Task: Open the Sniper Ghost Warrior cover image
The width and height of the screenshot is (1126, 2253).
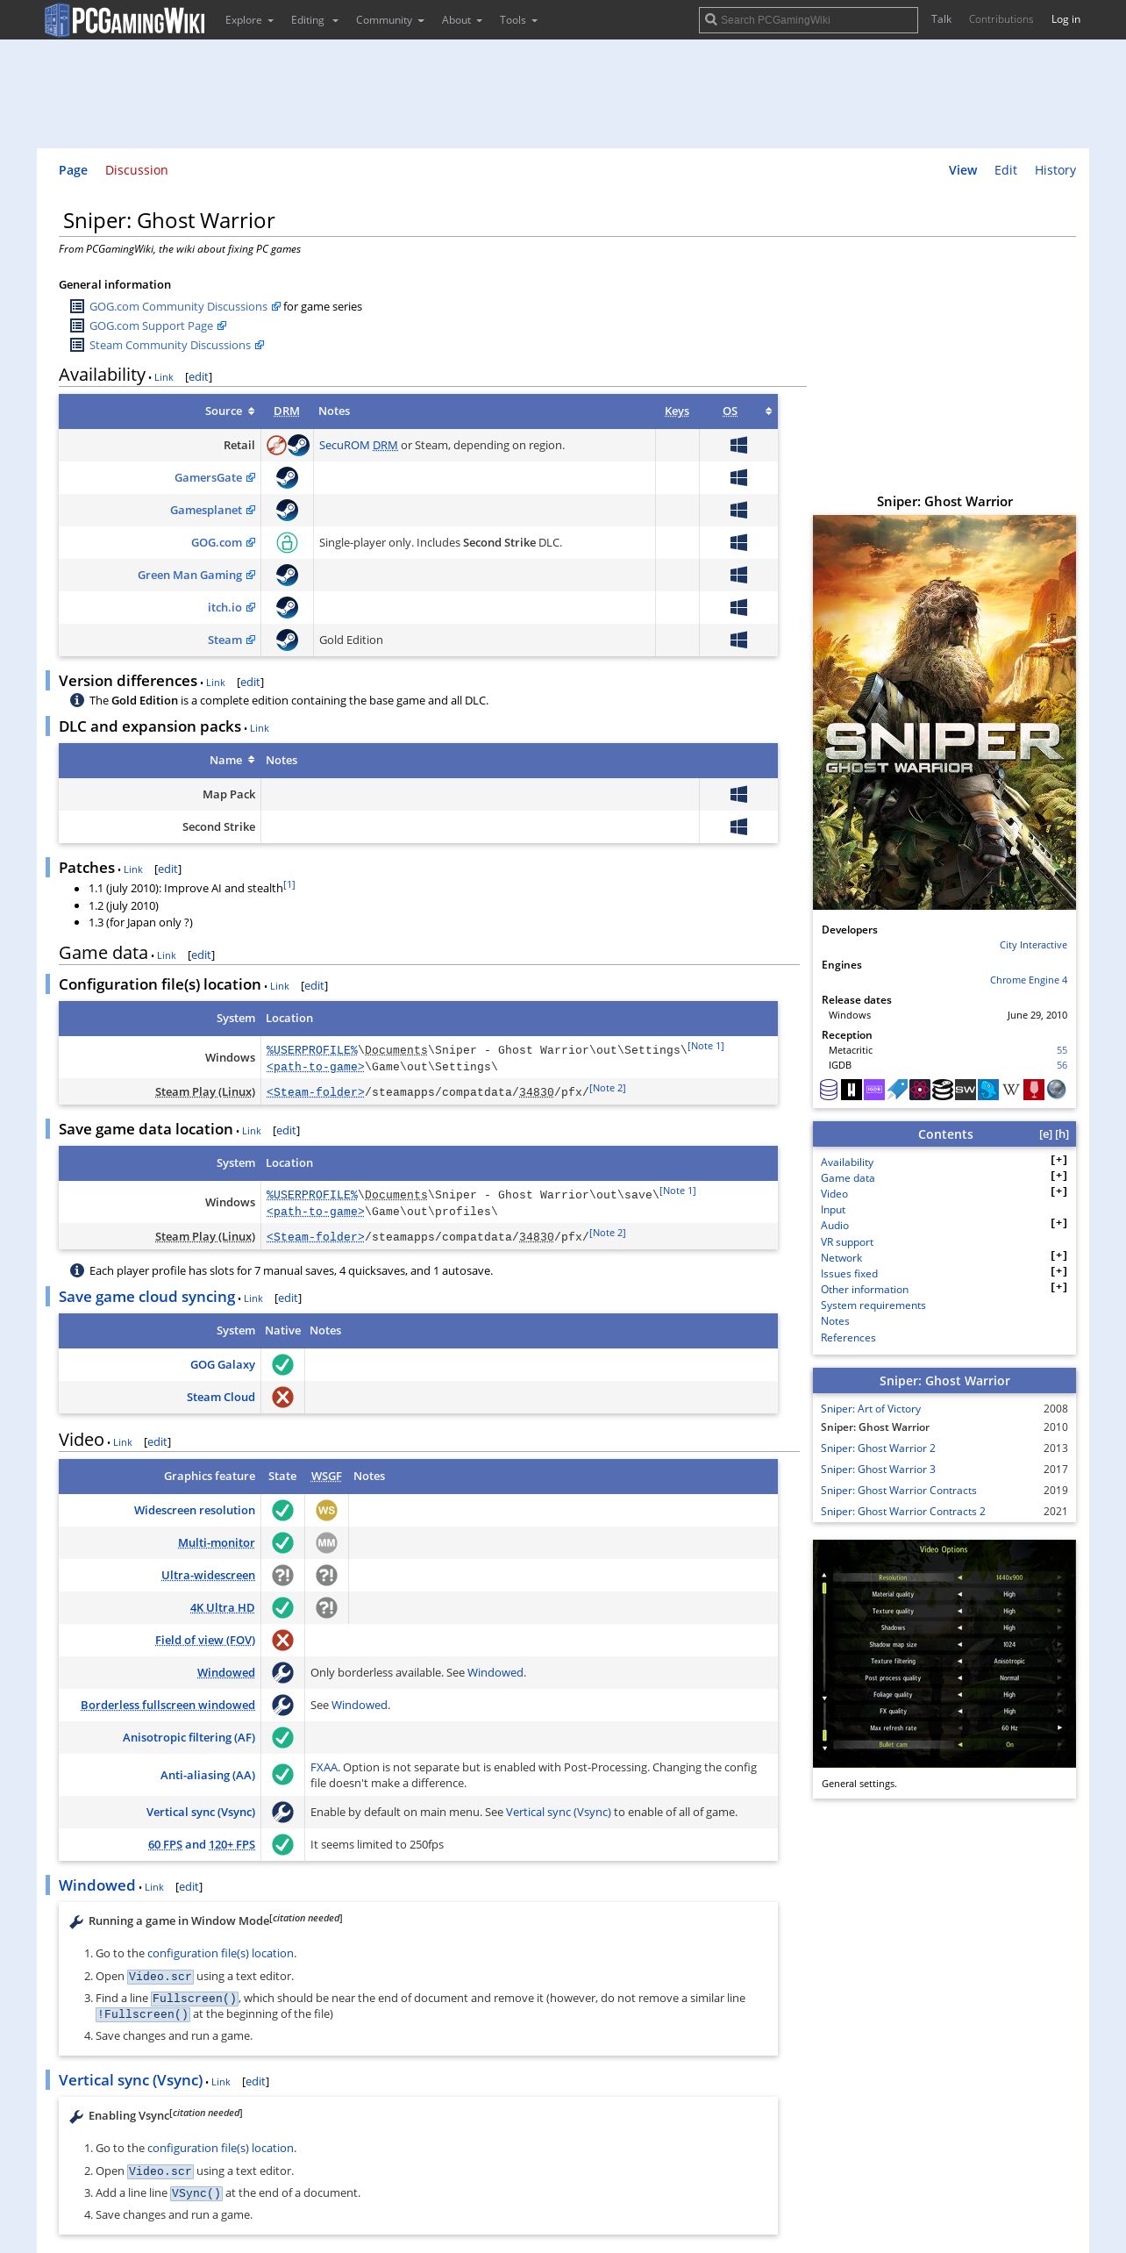Action: [x=944, y=712]
